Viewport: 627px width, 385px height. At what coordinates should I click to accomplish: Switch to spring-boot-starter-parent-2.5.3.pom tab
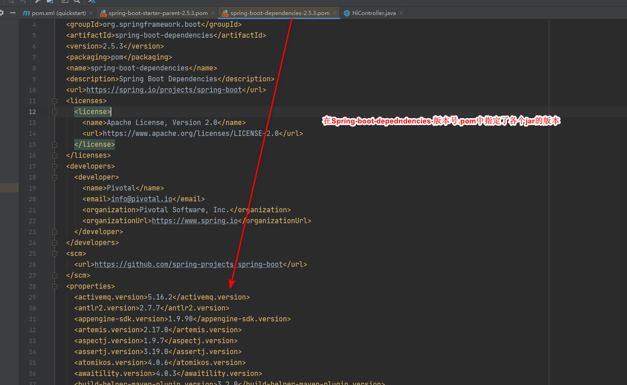point(158,13)
